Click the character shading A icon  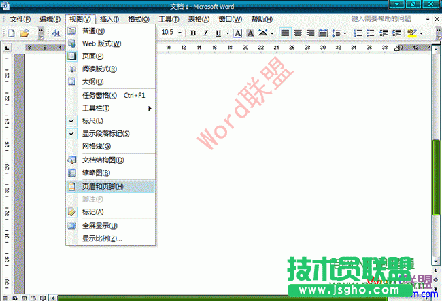tap(250, 33)
